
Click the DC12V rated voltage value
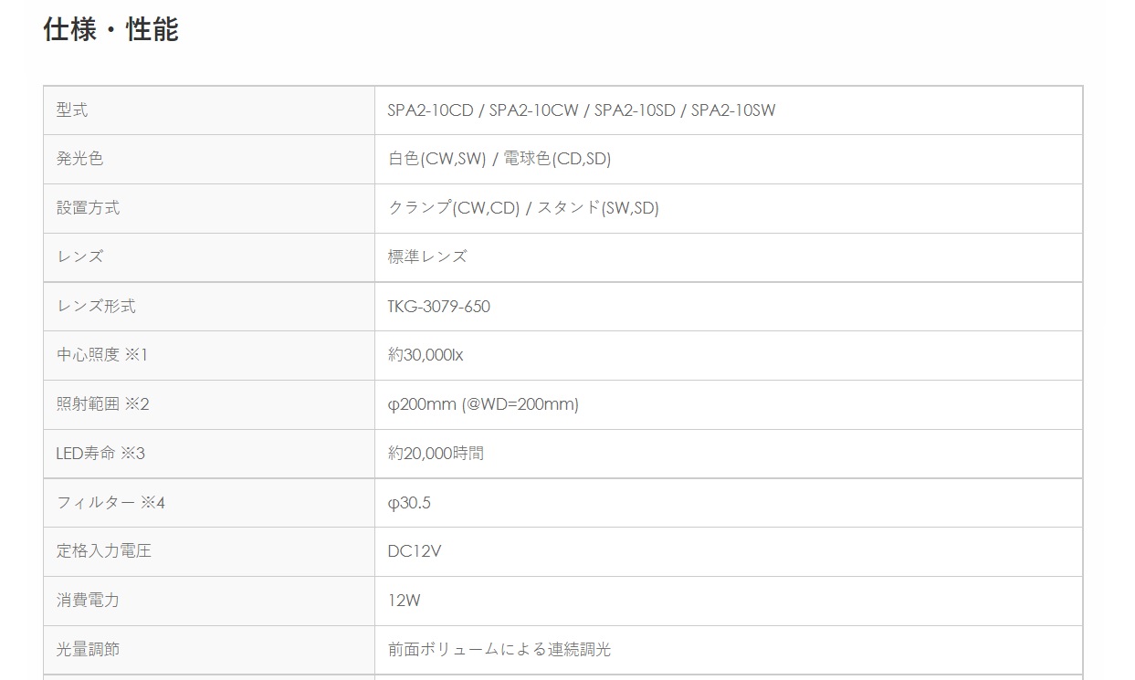pyautogui.click(x=415, y=551)
